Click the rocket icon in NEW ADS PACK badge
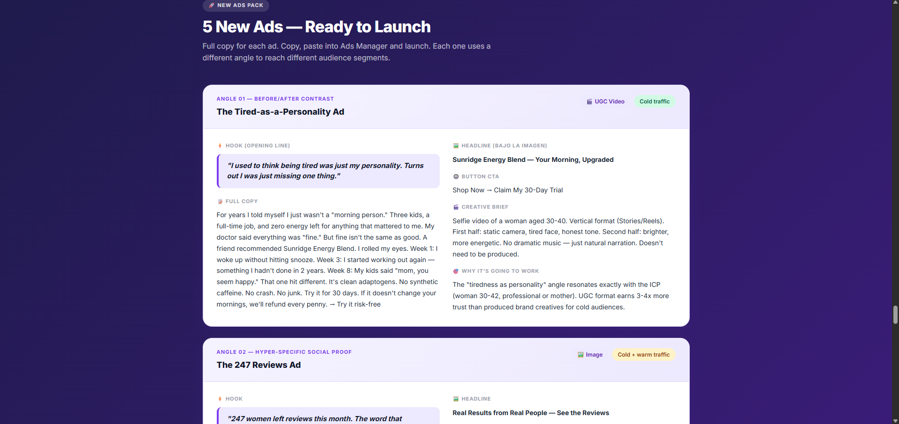The image size is (899, 424). [x=212, y=5]
